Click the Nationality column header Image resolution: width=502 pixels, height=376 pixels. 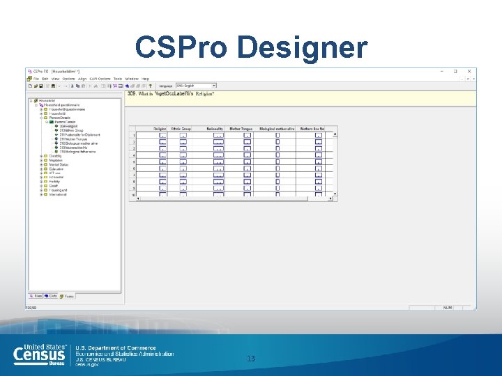(x=208, y=129)
